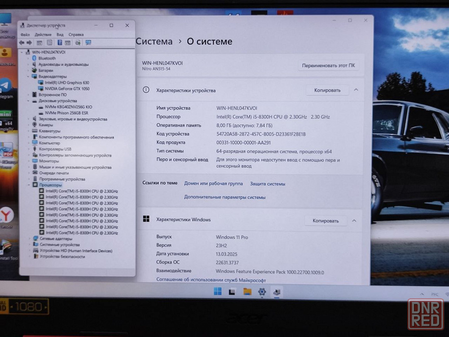The width and height of the screenshot is (449, 337).
Task: Click the blue Help question-mark icon
Action: click(60, 43)
